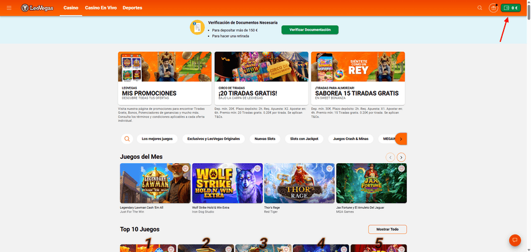This screenshot has width=531, height=252.
Task: Click the Verificar Documentación button
Action: [x=310, y=30]
